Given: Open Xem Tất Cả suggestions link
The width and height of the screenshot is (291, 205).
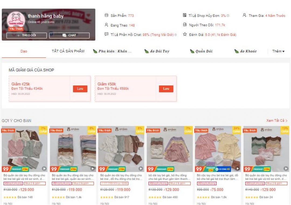Looking at the screenshot, I should pos(277,121).
